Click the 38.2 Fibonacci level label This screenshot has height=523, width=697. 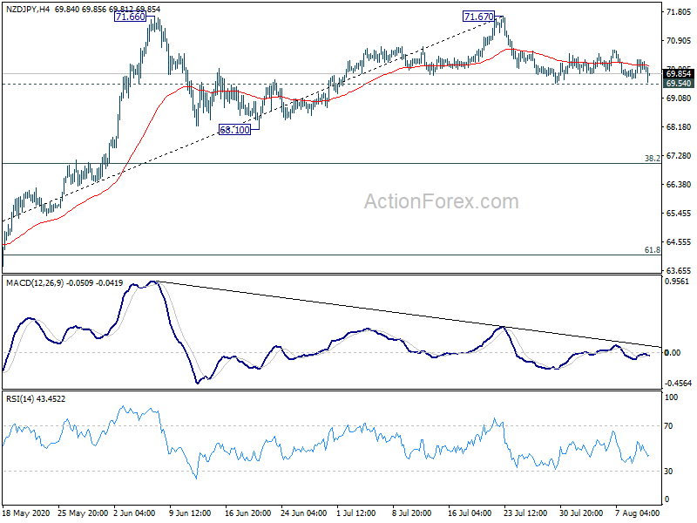tap(652, 159)
